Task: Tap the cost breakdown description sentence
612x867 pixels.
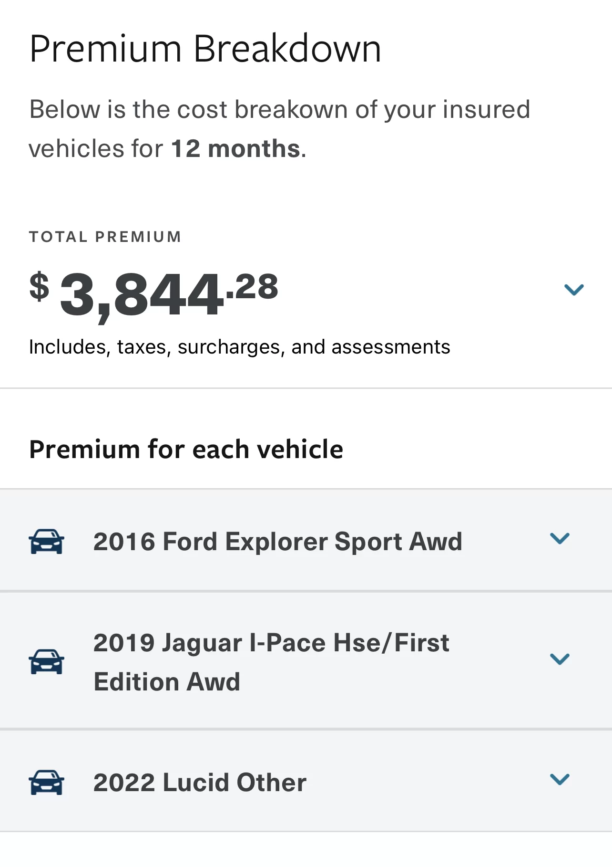Action: point(279,129)
